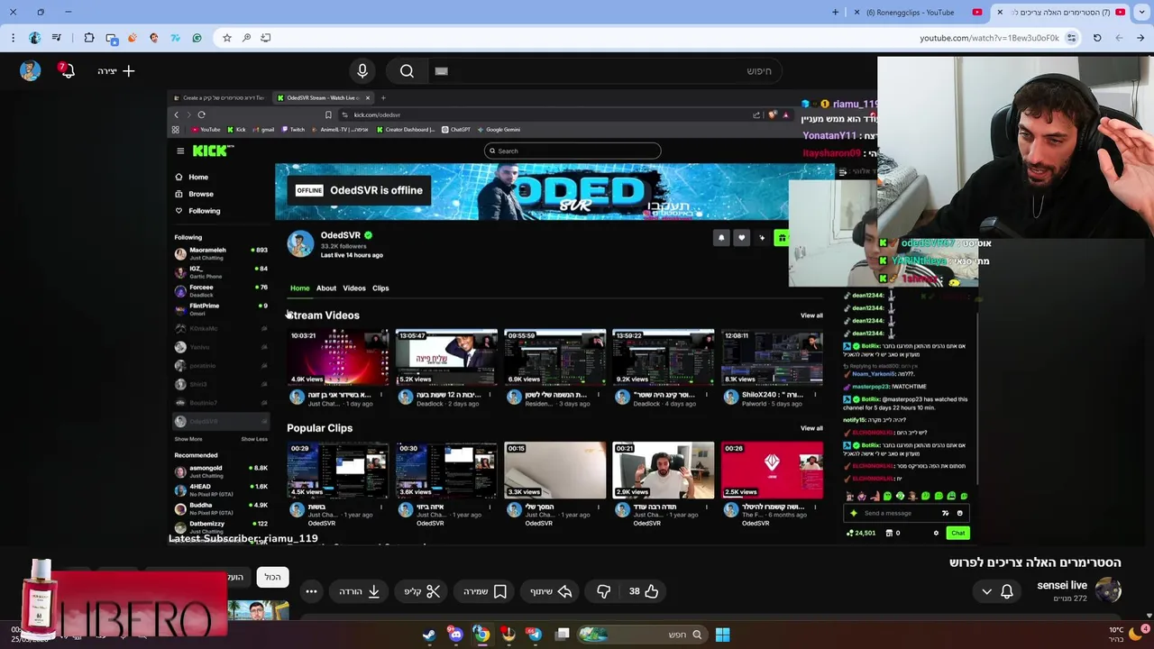The height and width of the screenshot is (649, 1154).
Task: Bookmark this page with the star icon
Action: coord(227,38)
